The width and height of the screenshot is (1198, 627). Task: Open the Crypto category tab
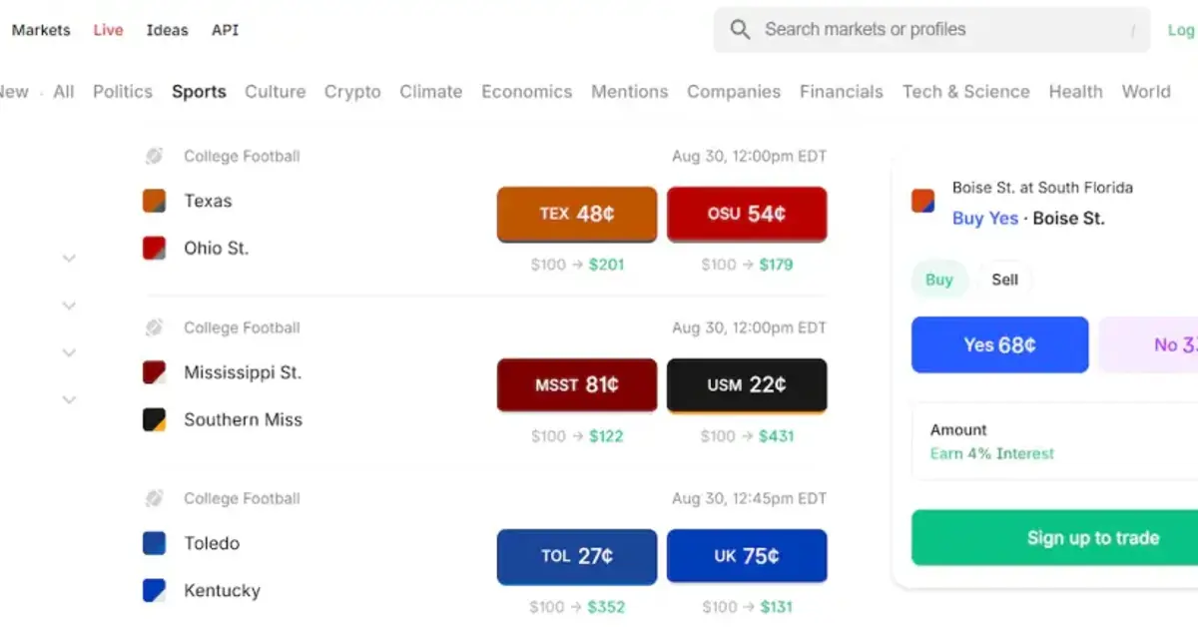click(352, 92)
